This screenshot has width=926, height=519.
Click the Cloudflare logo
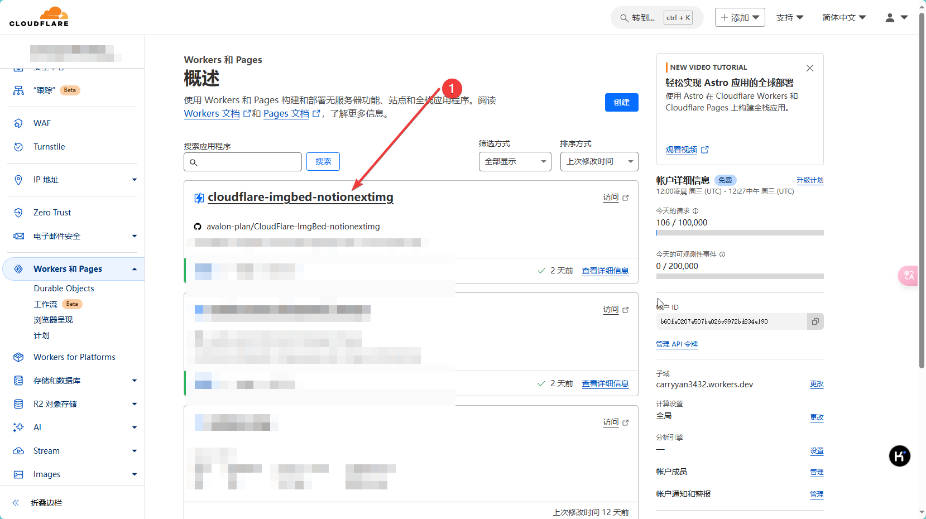(x=39, y=17)
